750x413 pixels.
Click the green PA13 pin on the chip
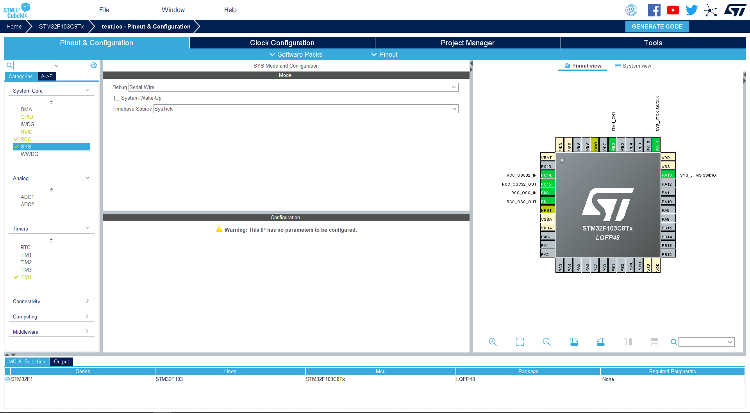tap(668, 175)
